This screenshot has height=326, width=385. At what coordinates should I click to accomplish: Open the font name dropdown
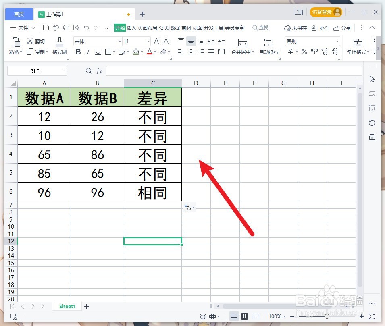(119, 41)
